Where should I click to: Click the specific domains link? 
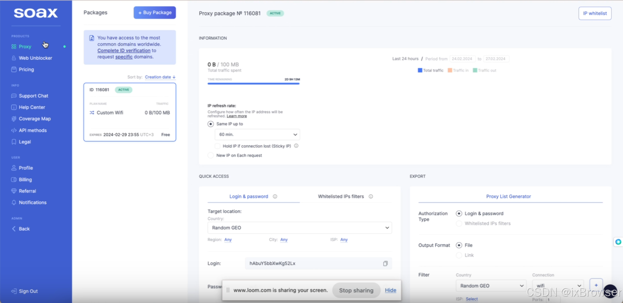click(x=124, y=57)
